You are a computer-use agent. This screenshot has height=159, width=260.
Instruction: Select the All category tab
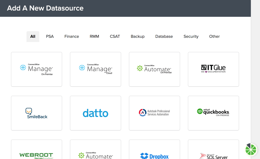tap(33, 36)
